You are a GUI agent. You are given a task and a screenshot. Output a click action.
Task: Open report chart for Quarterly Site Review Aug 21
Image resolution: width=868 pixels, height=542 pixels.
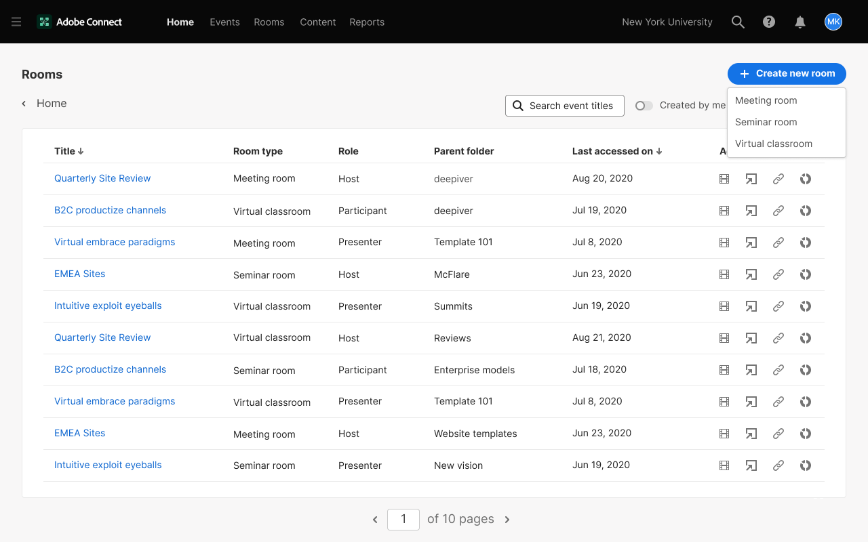click(x=806, y=338)
